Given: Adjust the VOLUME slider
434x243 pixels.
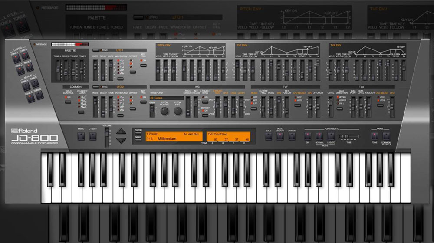Looking at the screenshot, I should click(107, 137).
